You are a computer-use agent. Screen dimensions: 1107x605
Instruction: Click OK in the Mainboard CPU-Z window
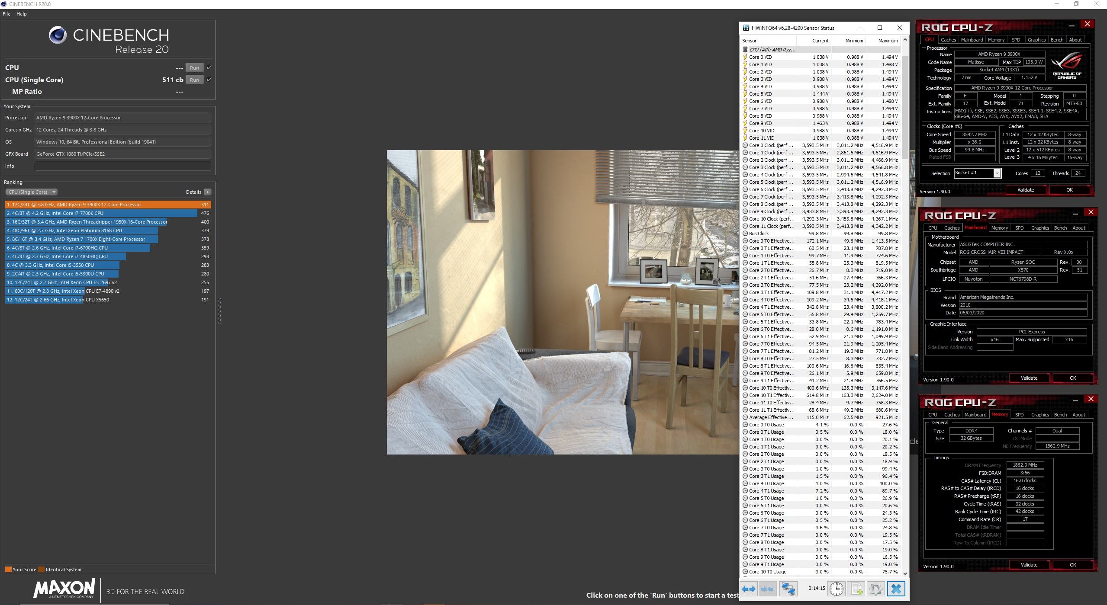1073,378
